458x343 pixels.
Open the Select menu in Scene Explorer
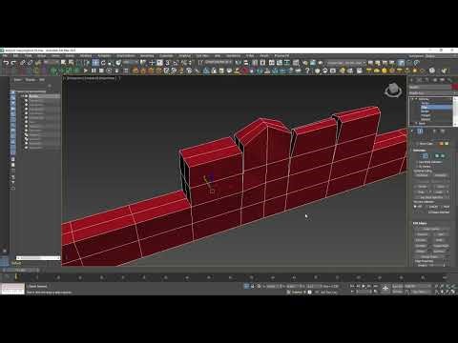17,80
